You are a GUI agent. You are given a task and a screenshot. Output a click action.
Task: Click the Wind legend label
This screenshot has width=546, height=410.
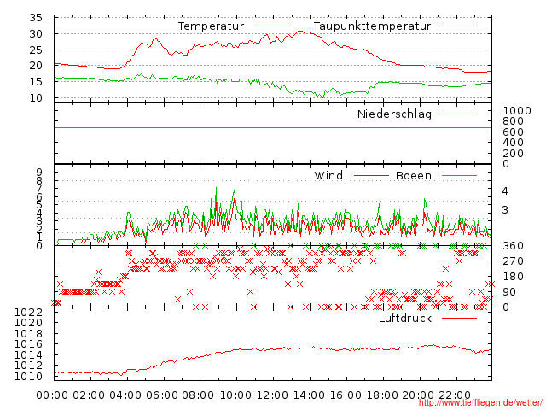[328, 175]
